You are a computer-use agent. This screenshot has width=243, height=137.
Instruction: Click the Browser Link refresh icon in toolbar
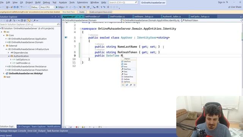point(75,7)
